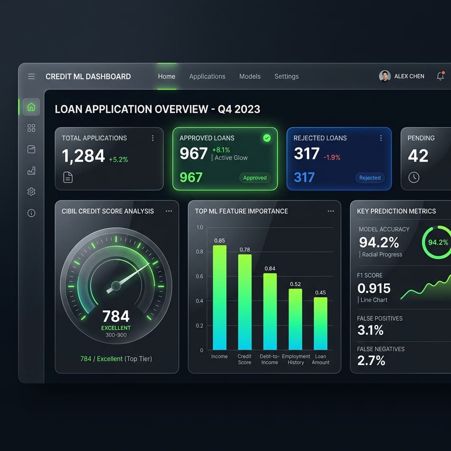The image size is (451, 451).
Task: Open notifications bell icon
Action: (x=440, y=76)
